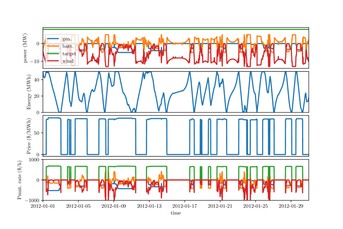This screenshot has height=229, width=343.
Task: Click the 1000 tick on payment rate axis
Action: 34,160
